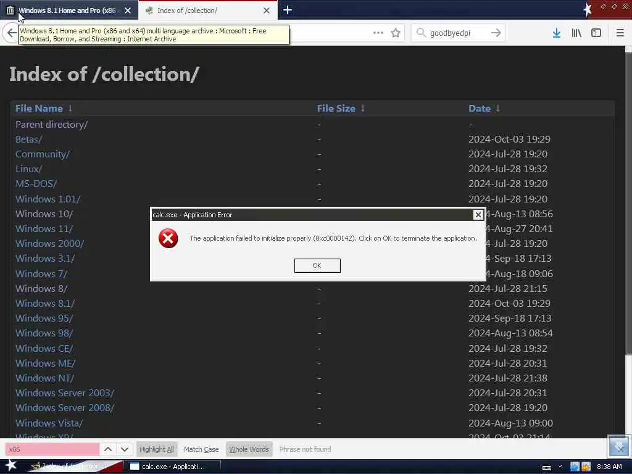This screenshot has height=474, width=632.
Task: Open the Windows 3.1/ folder
Action: coord(45,259)
